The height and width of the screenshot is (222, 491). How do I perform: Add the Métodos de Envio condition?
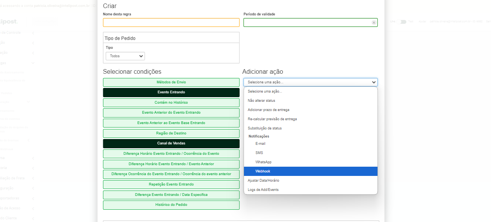(171, 82)
